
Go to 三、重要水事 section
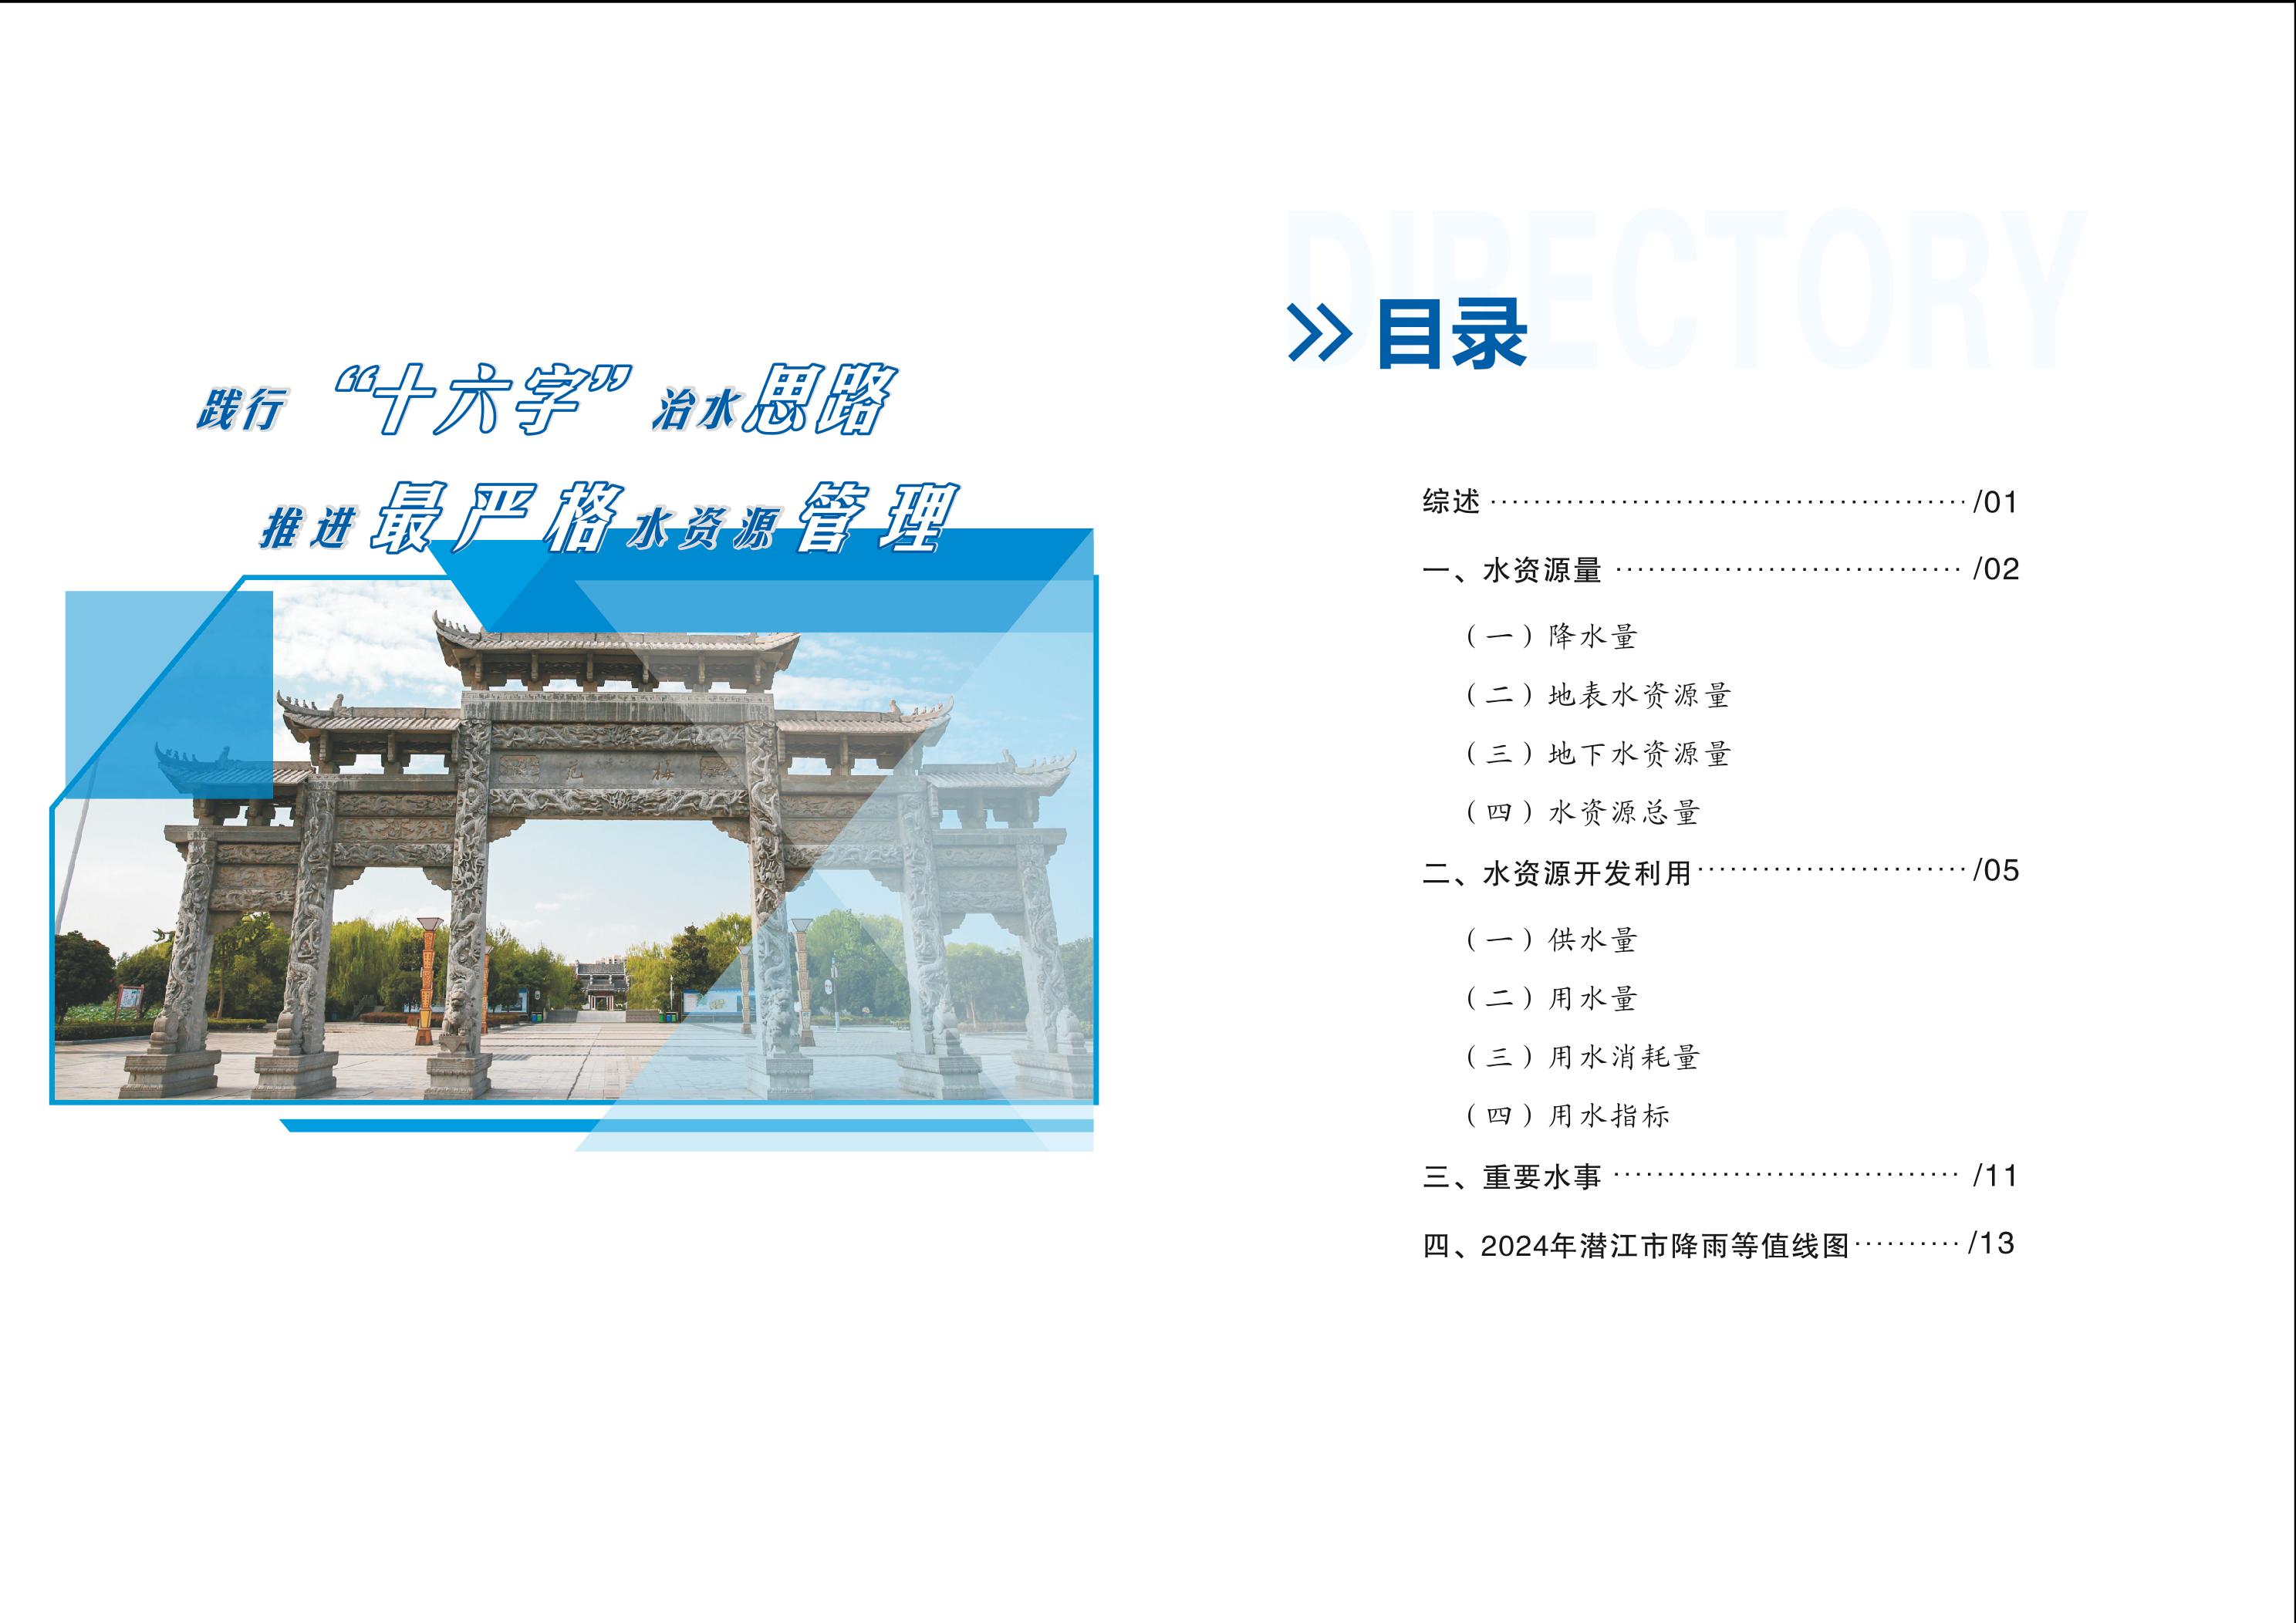tap(1511, 1177)
